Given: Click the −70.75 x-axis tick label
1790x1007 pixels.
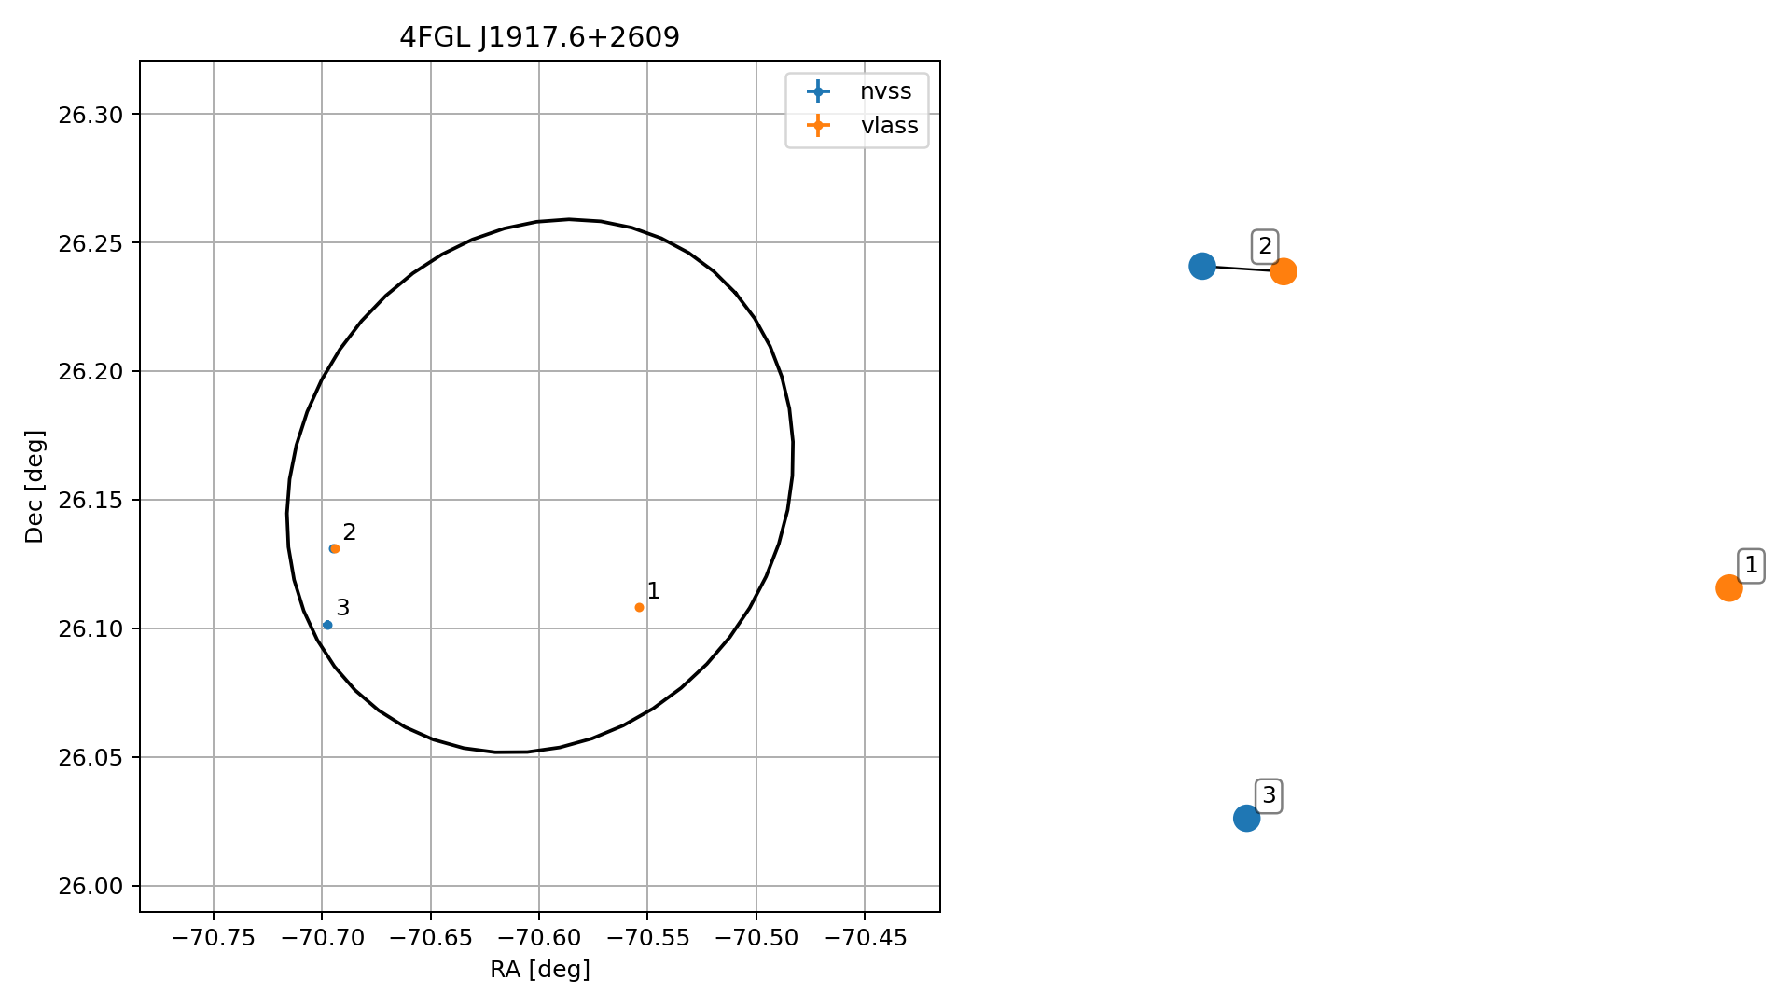Looking at the screenshot, I should click(x=214, y=938).
